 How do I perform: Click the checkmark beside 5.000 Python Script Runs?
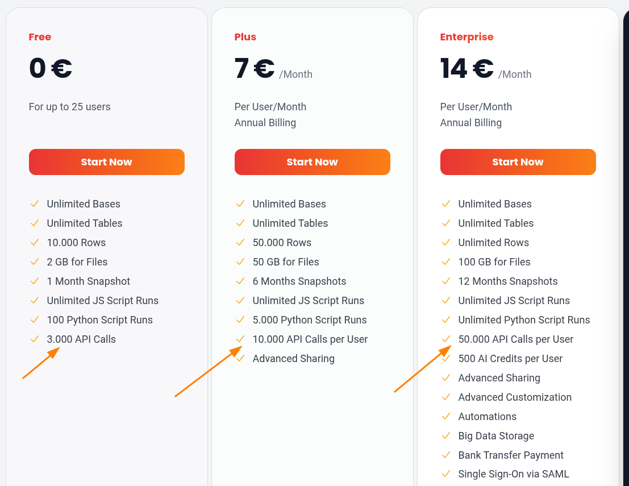pos(240,320)
